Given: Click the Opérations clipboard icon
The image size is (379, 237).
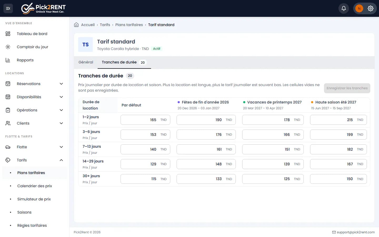Looking at the screenshot, I should (x=8, y=110).
